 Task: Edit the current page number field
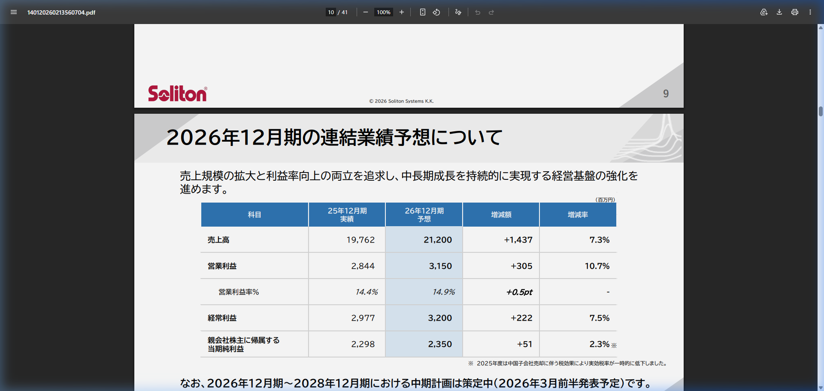(x=330, y=12)
